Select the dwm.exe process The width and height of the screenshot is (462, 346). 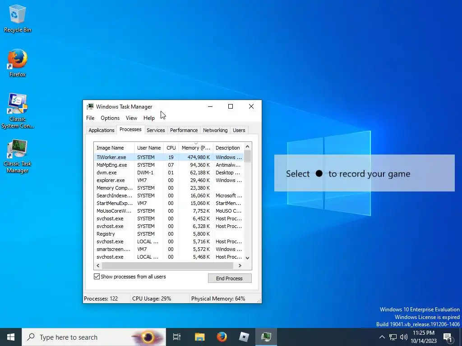pyautogui.click(x=169, y=173)
